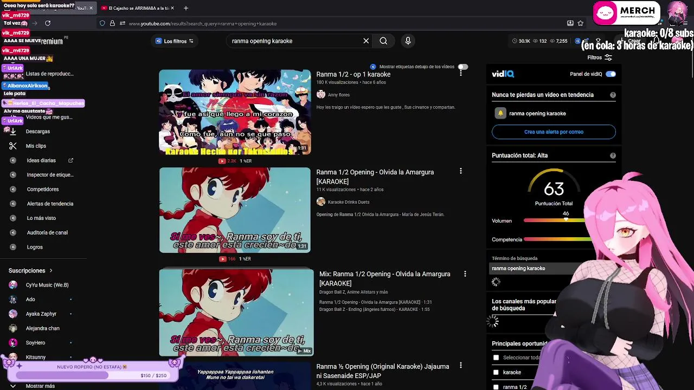Check the karaoke keyword checkbox
This screenshot has height=390, width=694.
(x=496, y=372)
